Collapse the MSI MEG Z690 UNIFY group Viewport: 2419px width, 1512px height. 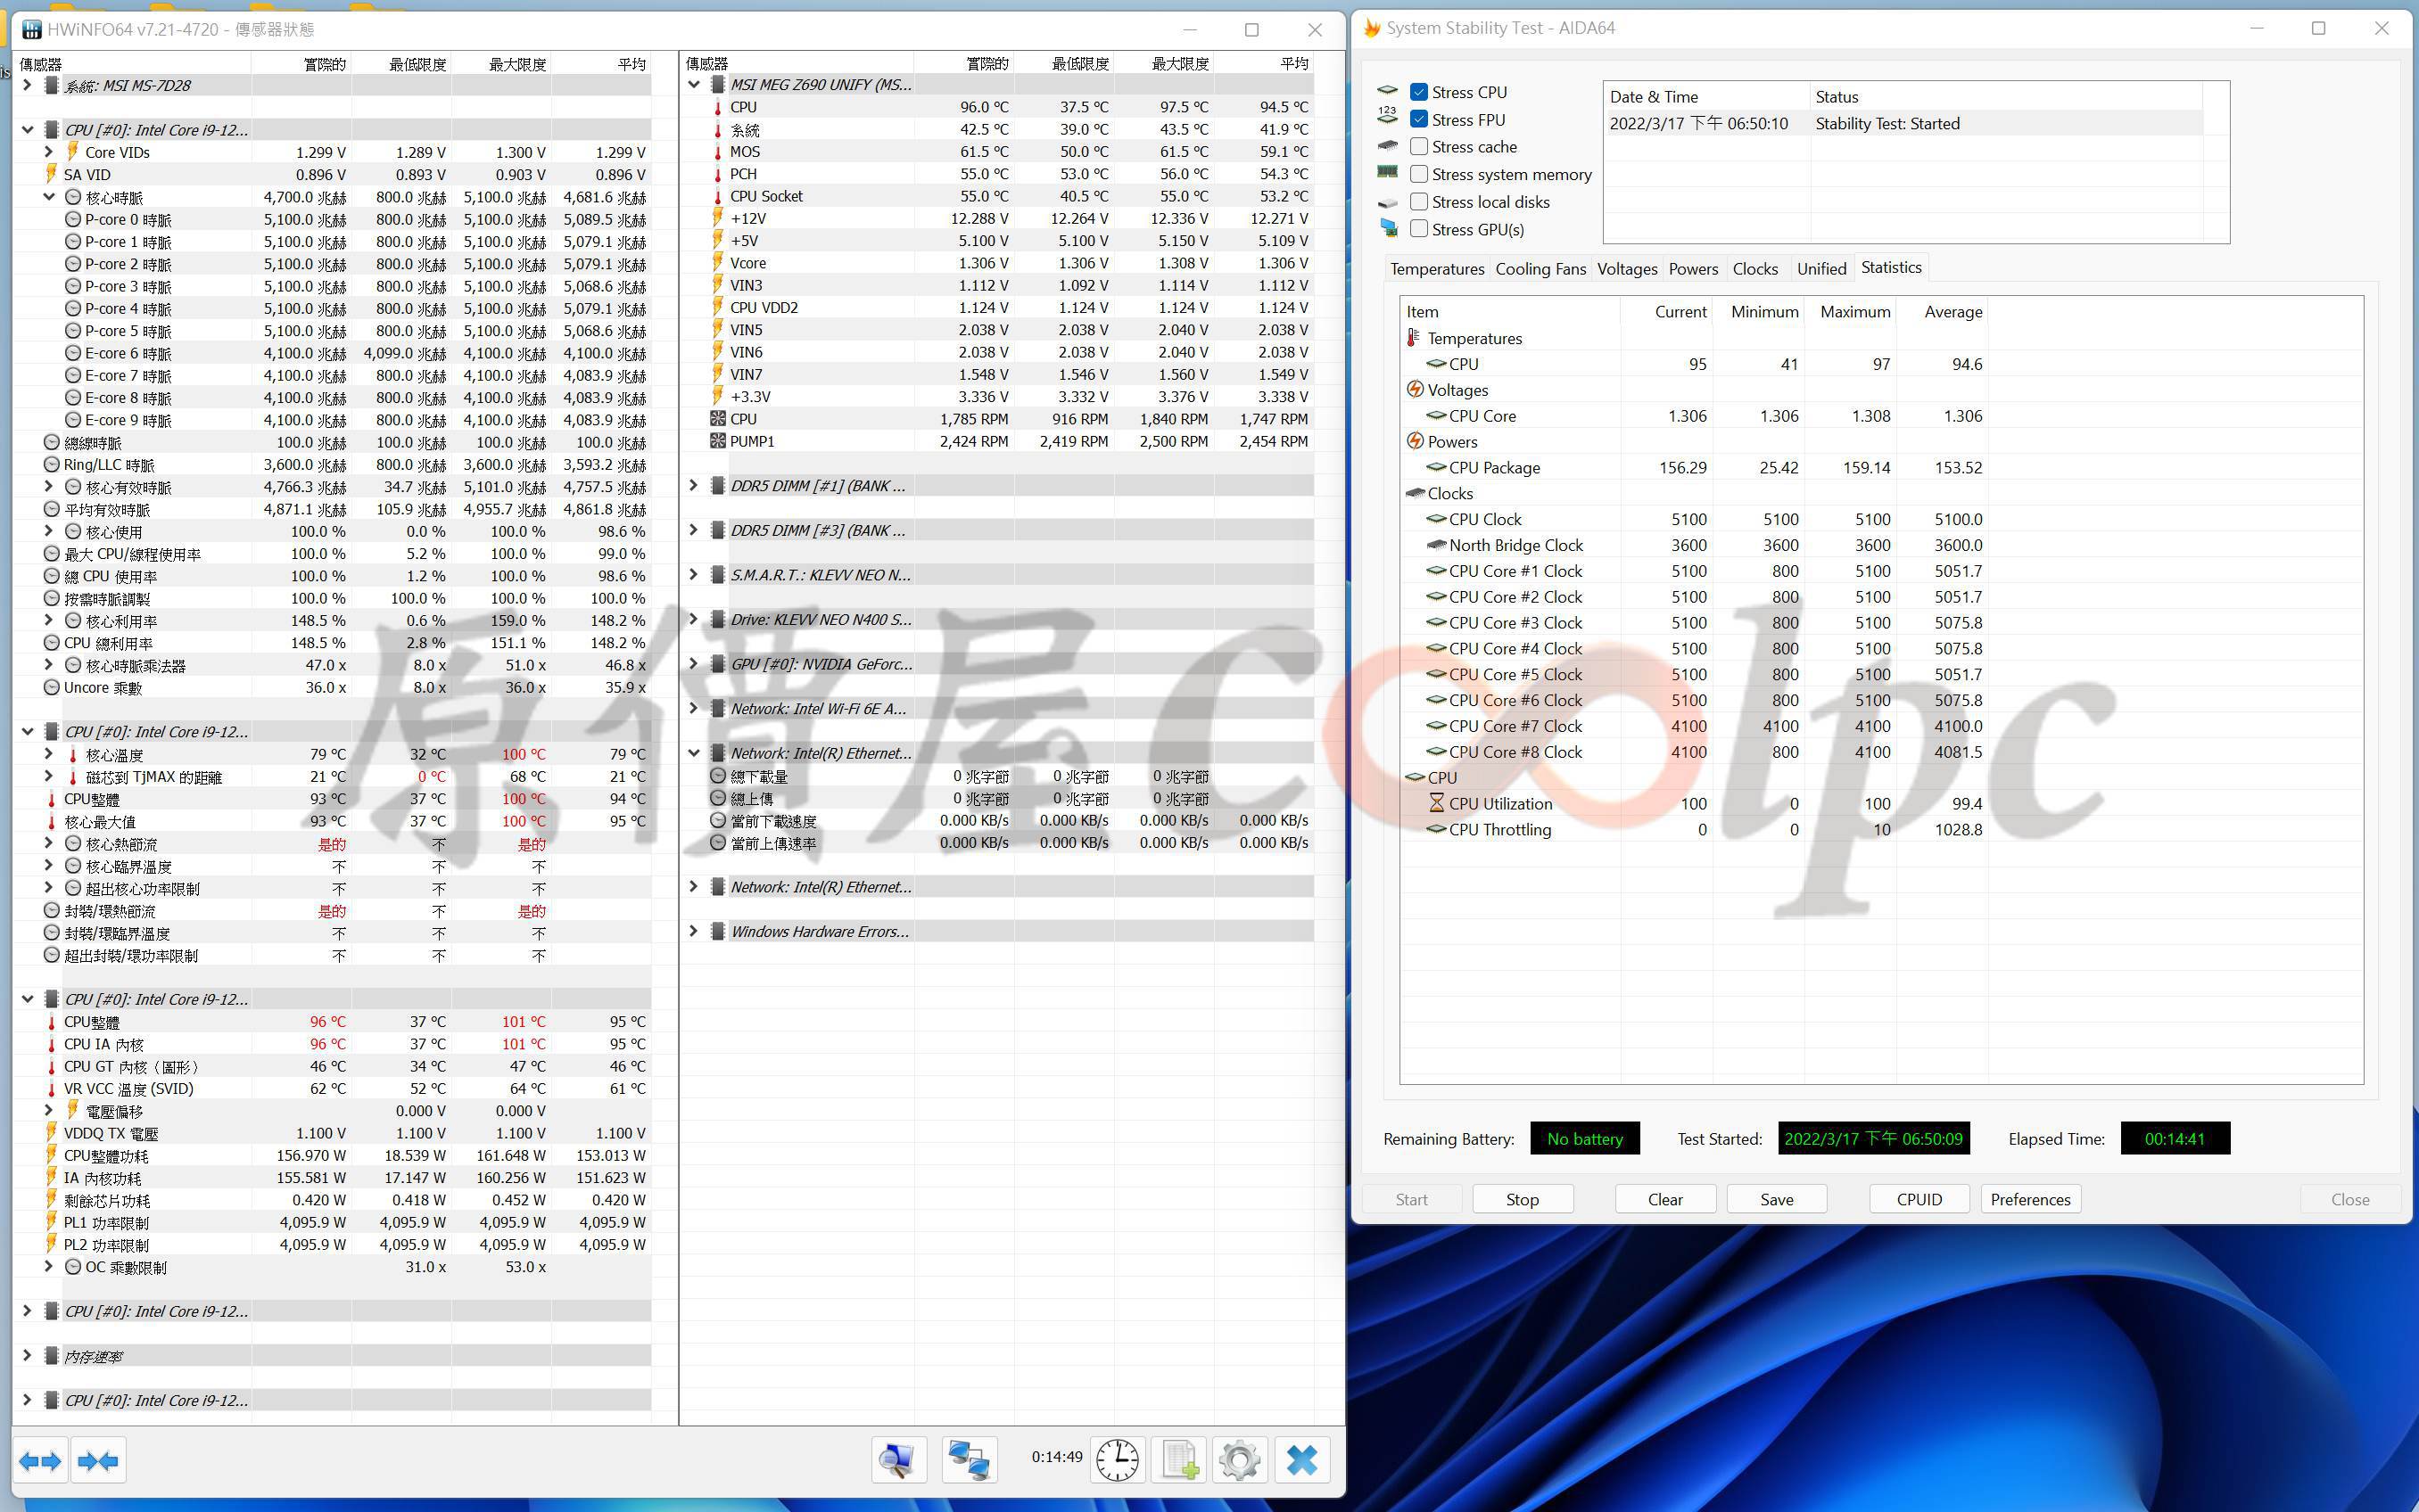click(x=693, y=85)
